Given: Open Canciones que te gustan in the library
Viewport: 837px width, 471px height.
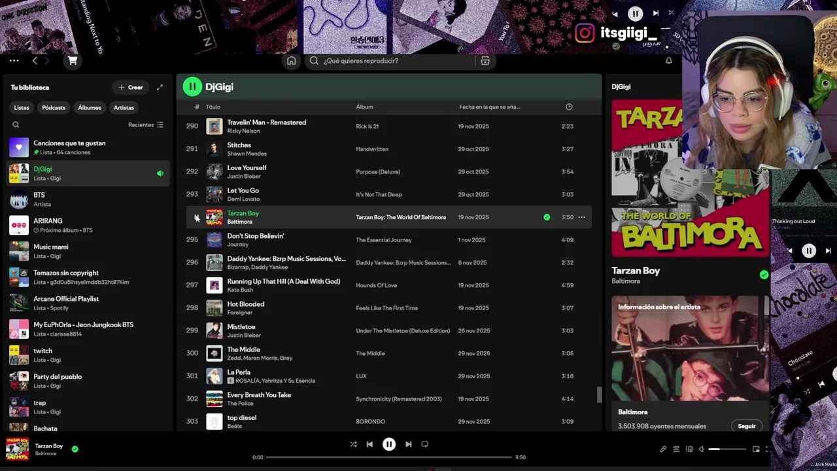Looking at the screenshot, I should tap(88, 147).
